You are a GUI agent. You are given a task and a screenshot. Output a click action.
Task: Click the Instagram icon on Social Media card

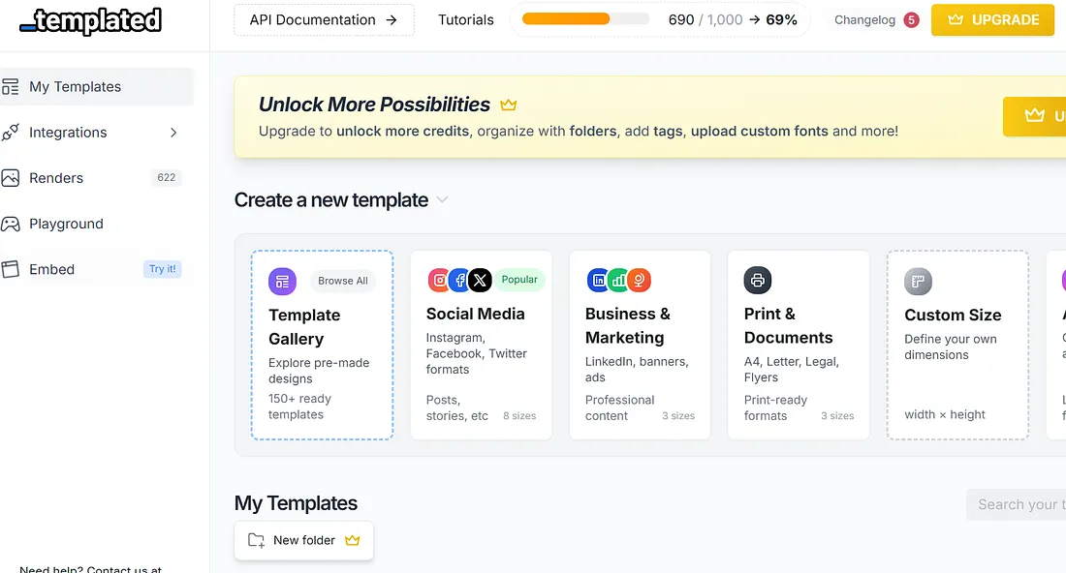pyautogui.click(x=439, y=280)
